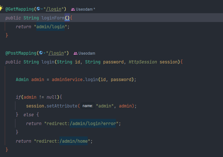Click the HttpSession parameter type

[x=143, y=62]
